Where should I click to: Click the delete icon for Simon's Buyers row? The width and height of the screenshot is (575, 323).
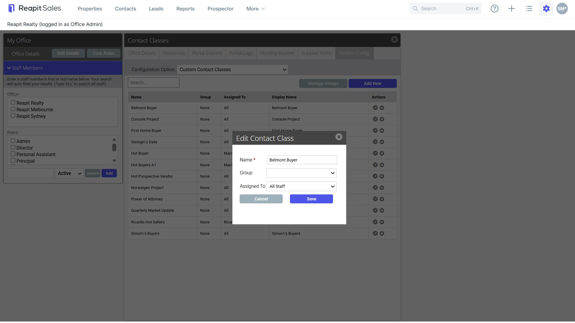382,233
